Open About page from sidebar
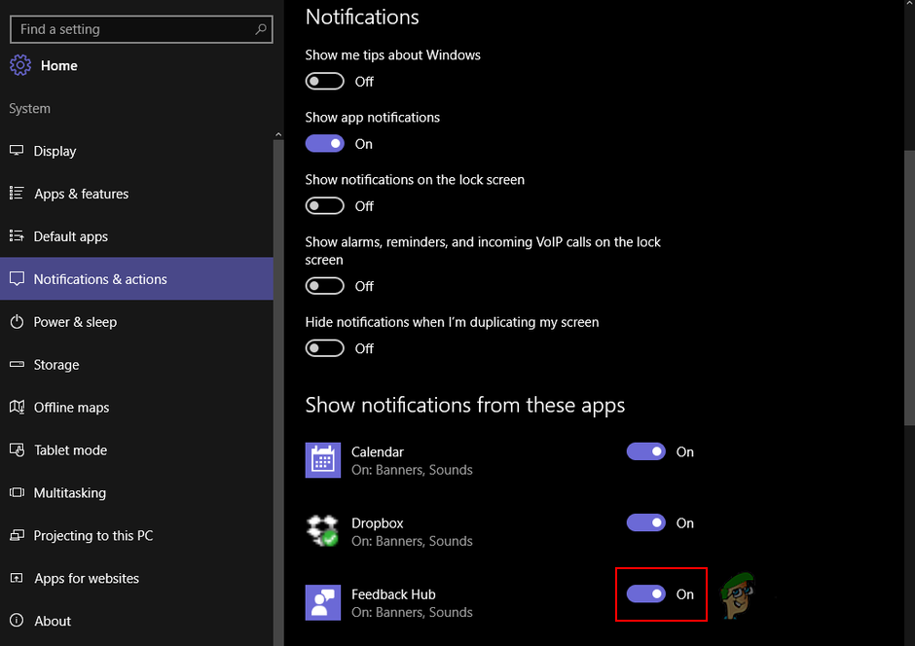Viewport: 915px width, 646px height. [53, 621]
